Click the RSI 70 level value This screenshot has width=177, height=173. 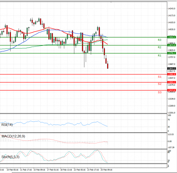[169, 120]
